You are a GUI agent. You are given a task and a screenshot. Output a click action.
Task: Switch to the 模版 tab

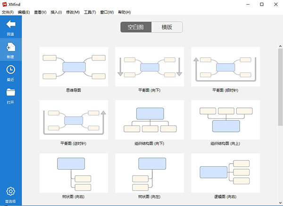point(167,27)
